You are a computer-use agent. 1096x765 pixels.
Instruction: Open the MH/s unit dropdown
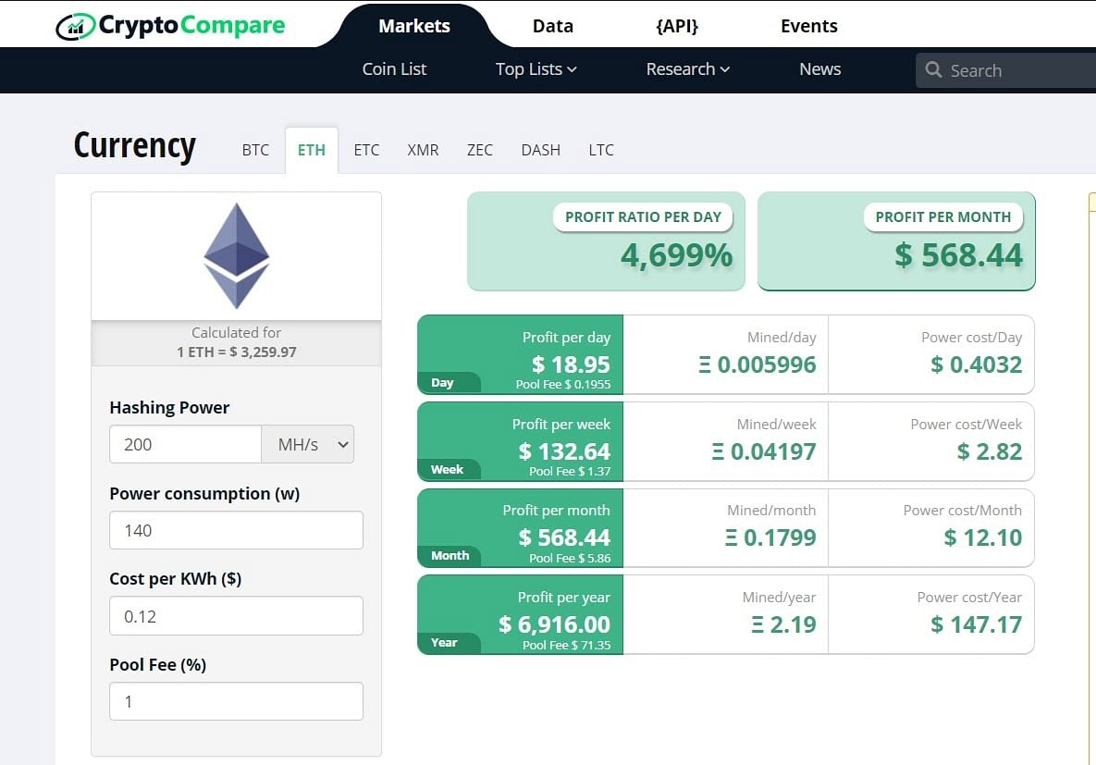click(x=308, y=444)
